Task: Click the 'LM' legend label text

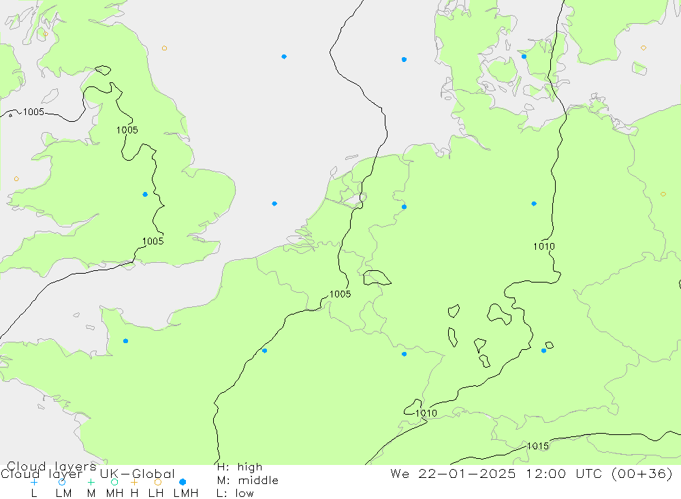Action: coord(63,494)
